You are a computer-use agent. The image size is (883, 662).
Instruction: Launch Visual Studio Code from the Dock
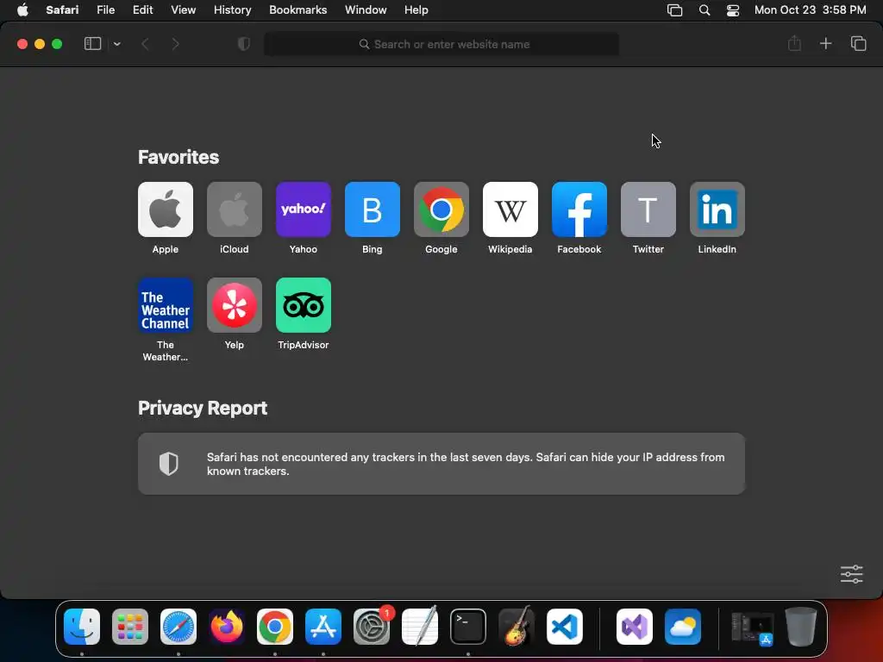click(x=565, y=627)
